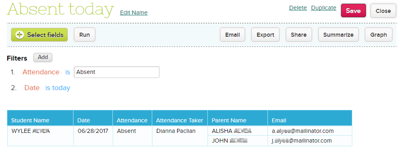Viewport: 416px width, 147px height.
Task: Click the Attendance Taker column header
Action: [180, 120]
